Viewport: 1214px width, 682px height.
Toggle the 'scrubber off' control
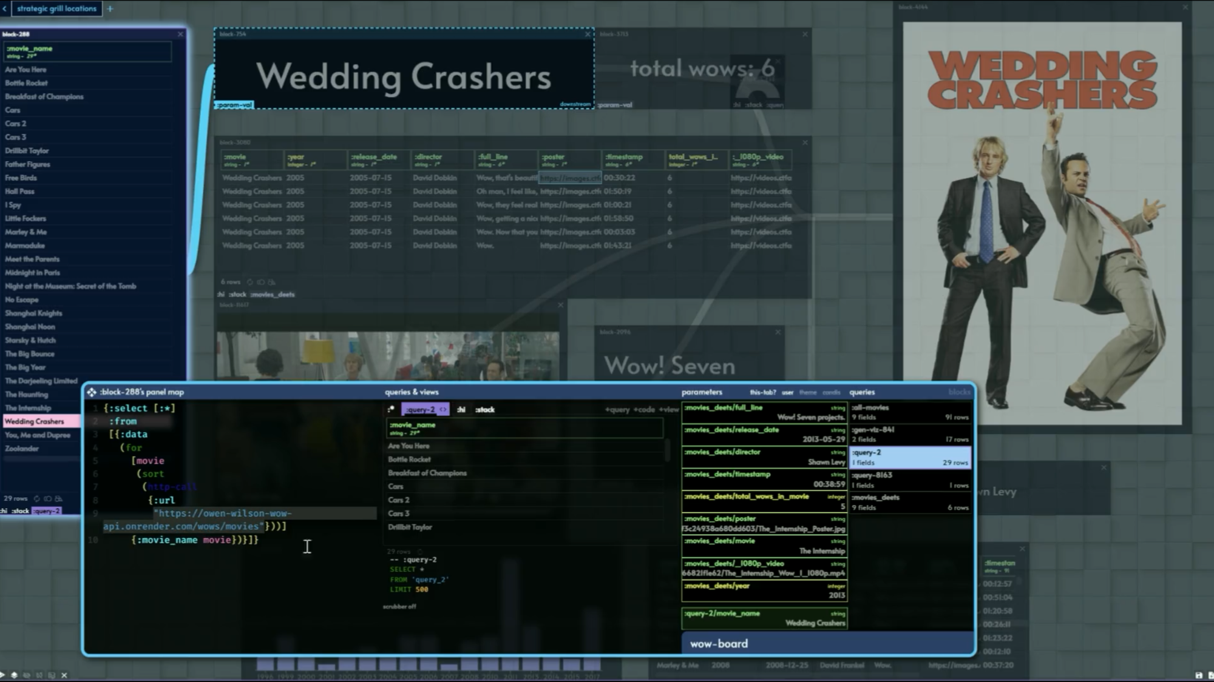point(399,606)
